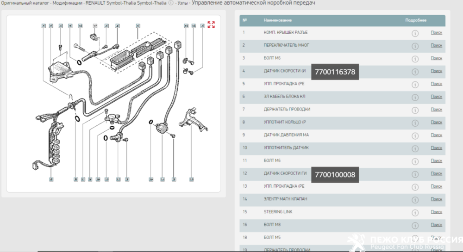Click Поиск link for ПЕРЕКЛЮЧАТЕЛЬ МНОГ
Viewport: 463px width, 252px height.
tap(436, 45)
